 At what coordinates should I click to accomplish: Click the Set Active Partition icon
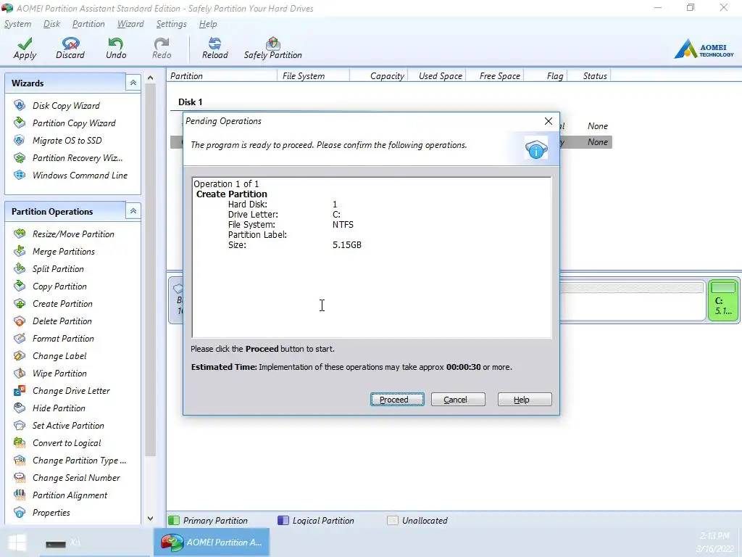20,425
